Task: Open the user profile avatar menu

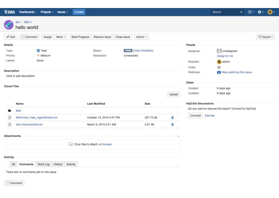Action: (x=271, y=12)
